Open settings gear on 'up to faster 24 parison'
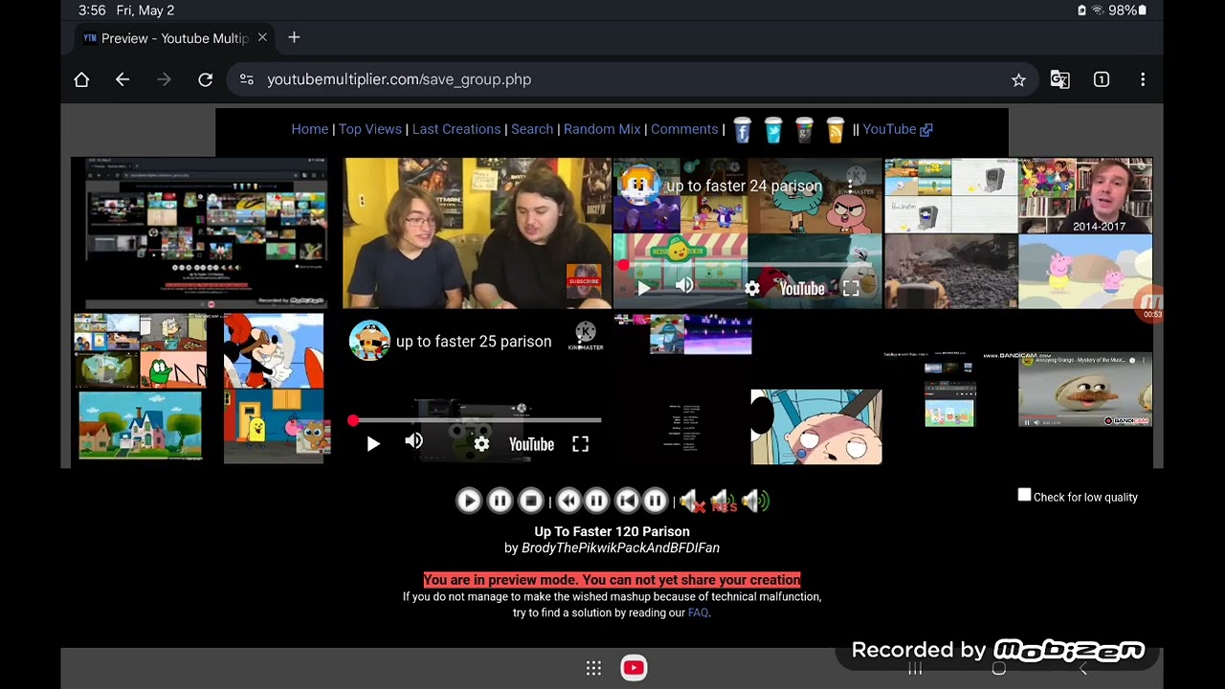 click(x=752, y=288)
